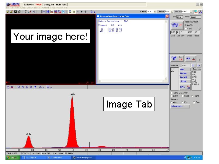Click the kV input field
This screenshot has width=219, height=164.
click(x=180, y=17)
